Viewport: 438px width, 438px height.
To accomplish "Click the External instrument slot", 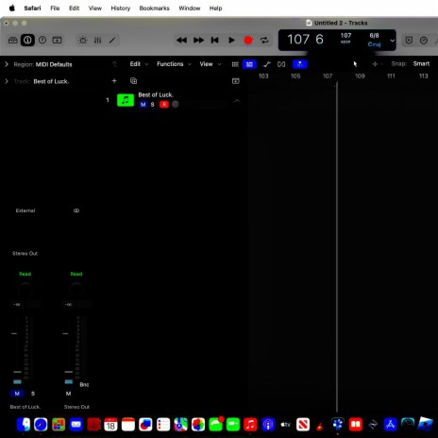I will 25,211.
